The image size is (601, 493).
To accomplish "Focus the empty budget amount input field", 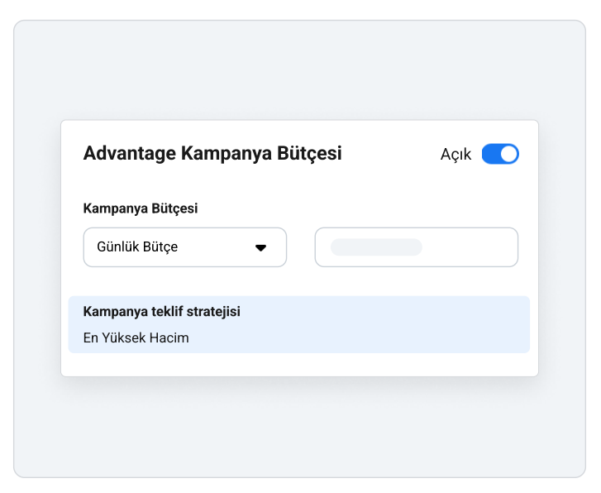I will (417, 247).
